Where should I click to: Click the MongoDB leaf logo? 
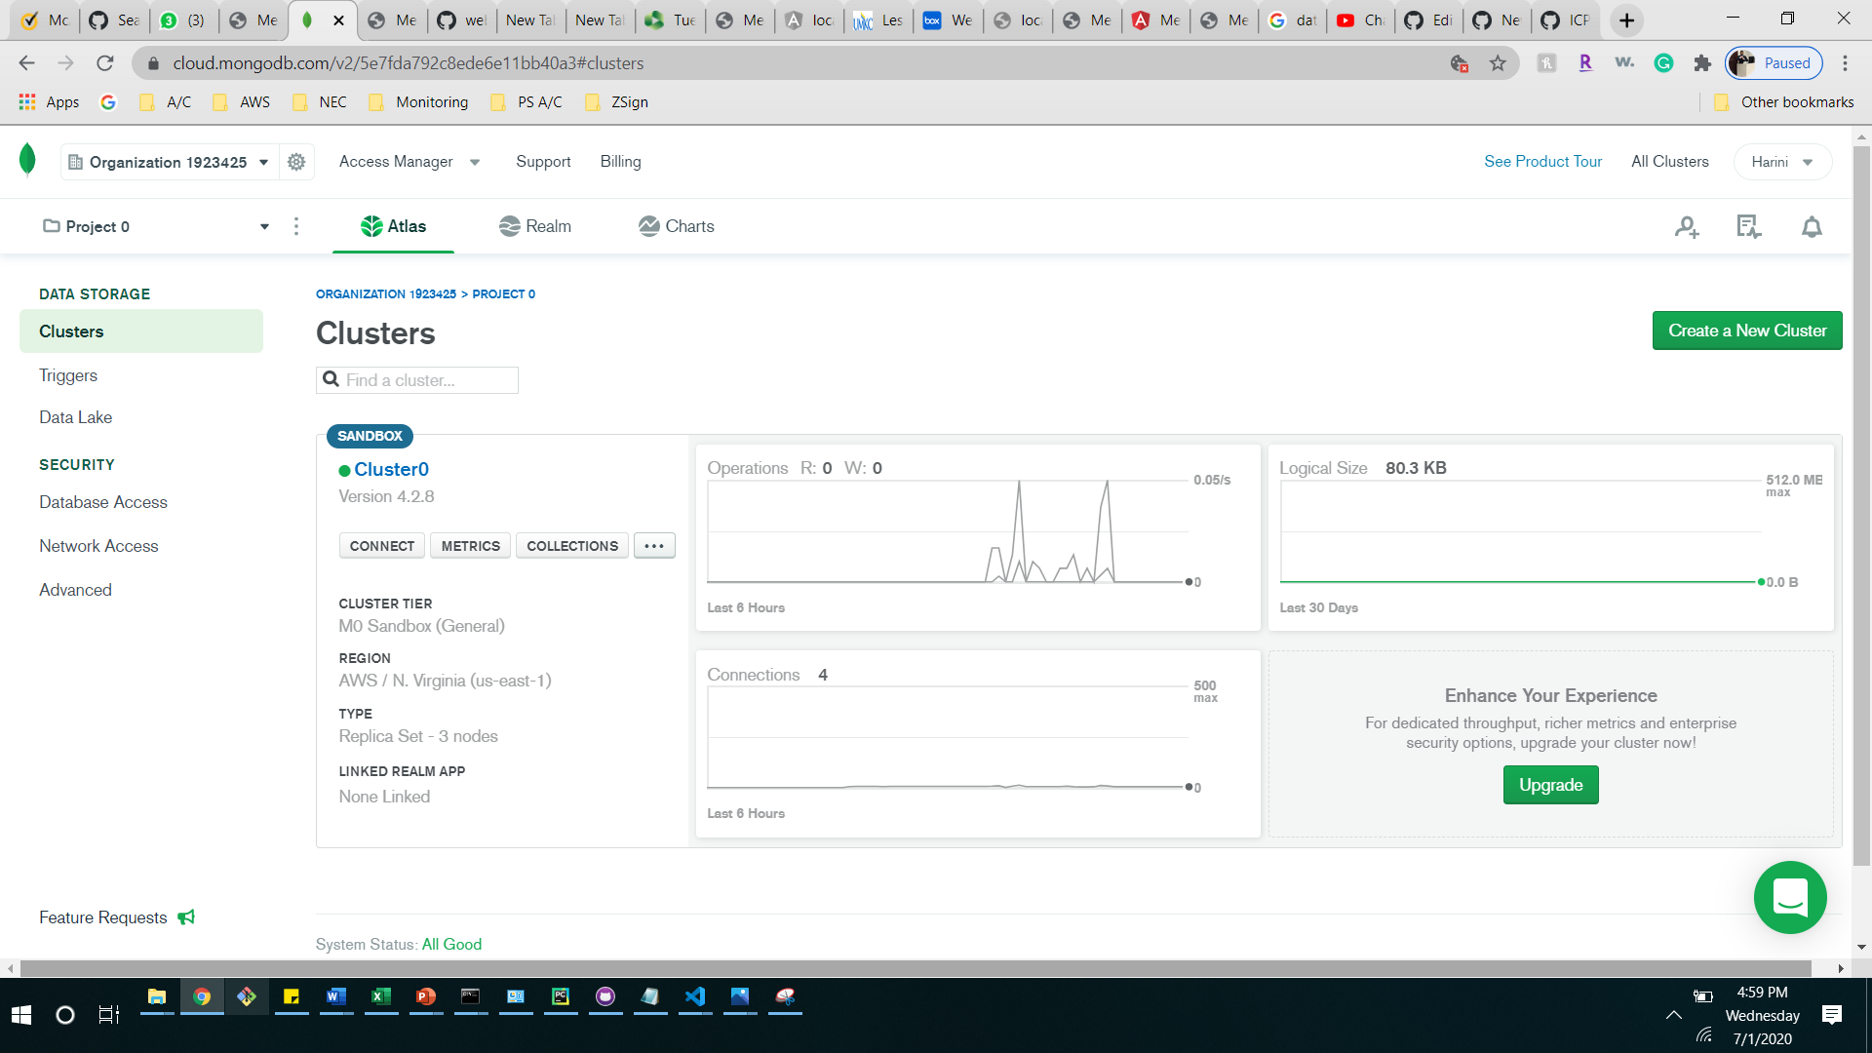(27, 160)
